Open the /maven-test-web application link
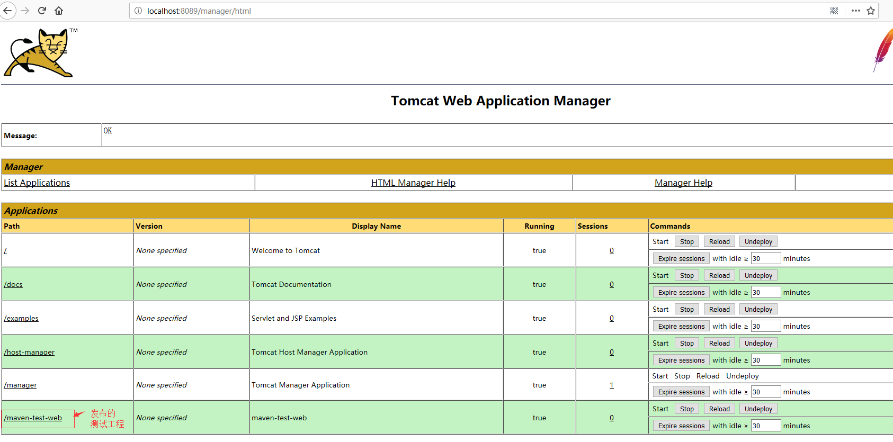The height and width of the screenshot is (442, 893). [x=33, y=418]
